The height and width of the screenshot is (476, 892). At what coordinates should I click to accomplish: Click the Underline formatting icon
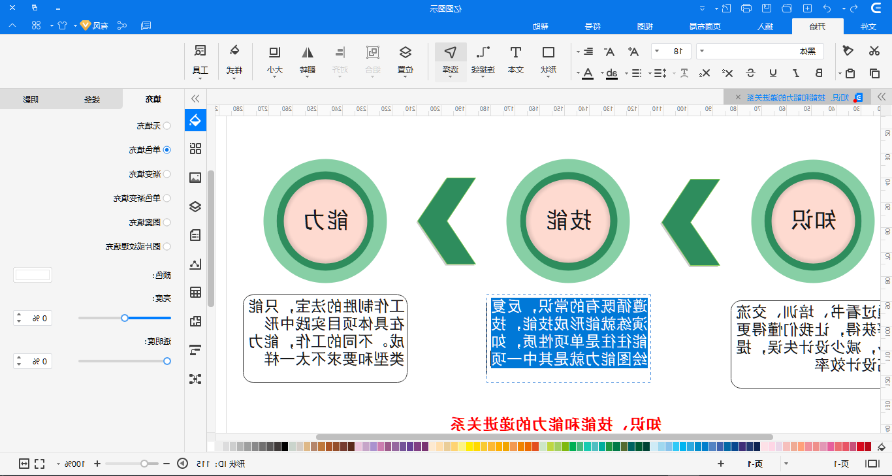coord(774,73)
